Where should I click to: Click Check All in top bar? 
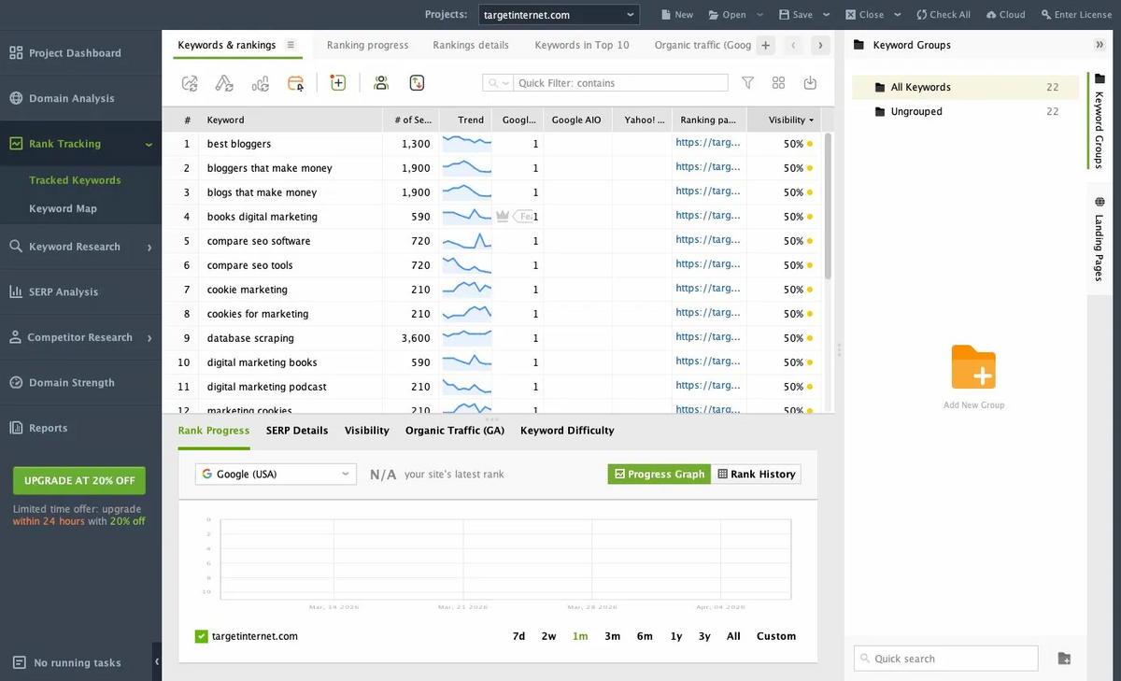pos(944,14)
